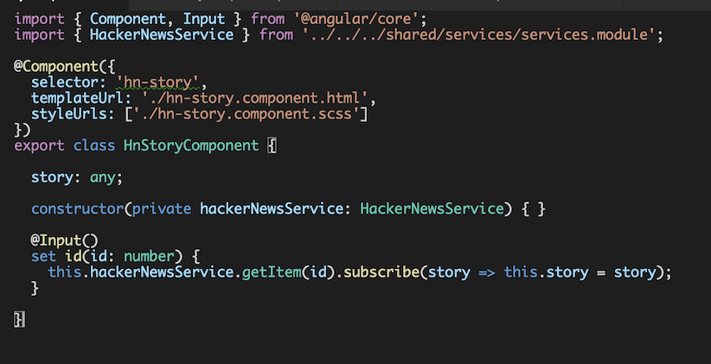This screenshot has height=364, width=711.
Task: Click the private keyword
Action: pos(162,209)
